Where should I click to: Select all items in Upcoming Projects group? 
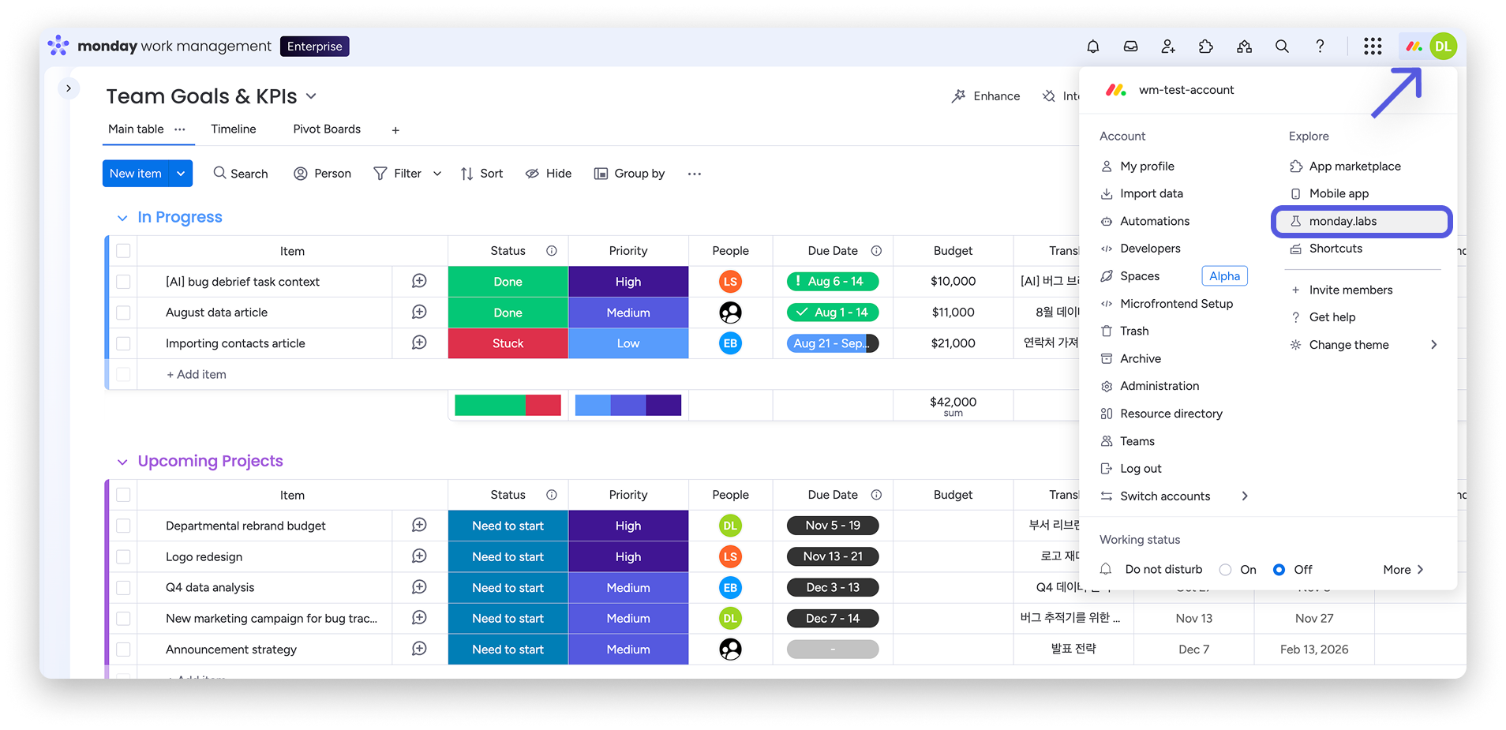[x=123, y=495]
